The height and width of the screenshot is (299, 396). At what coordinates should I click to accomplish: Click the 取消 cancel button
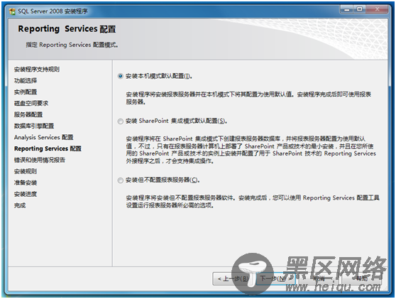tap(319, 279)
